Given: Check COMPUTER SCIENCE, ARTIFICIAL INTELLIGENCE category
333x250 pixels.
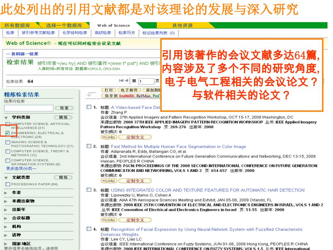Looking at the screenshot, I should [x=8, y=124].
